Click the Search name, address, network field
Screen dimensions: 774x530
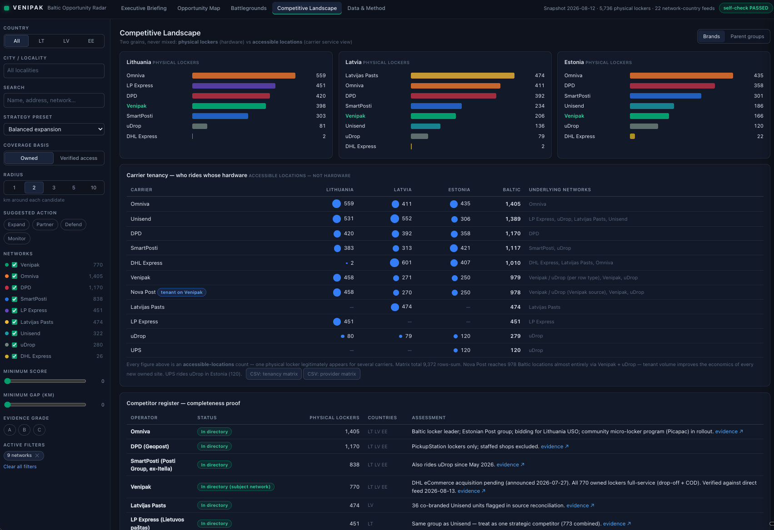[54, 100]
